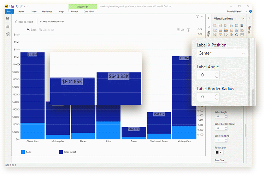This screenshot has height=176, width=265.
Task: Select 100% stacked column chart visualization
Action: coord(242,26)
